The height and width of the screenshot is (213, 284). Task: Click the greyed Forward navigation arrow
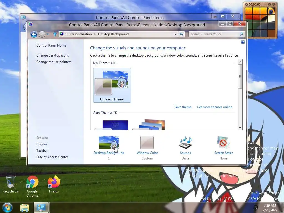(x=42, y=34)
